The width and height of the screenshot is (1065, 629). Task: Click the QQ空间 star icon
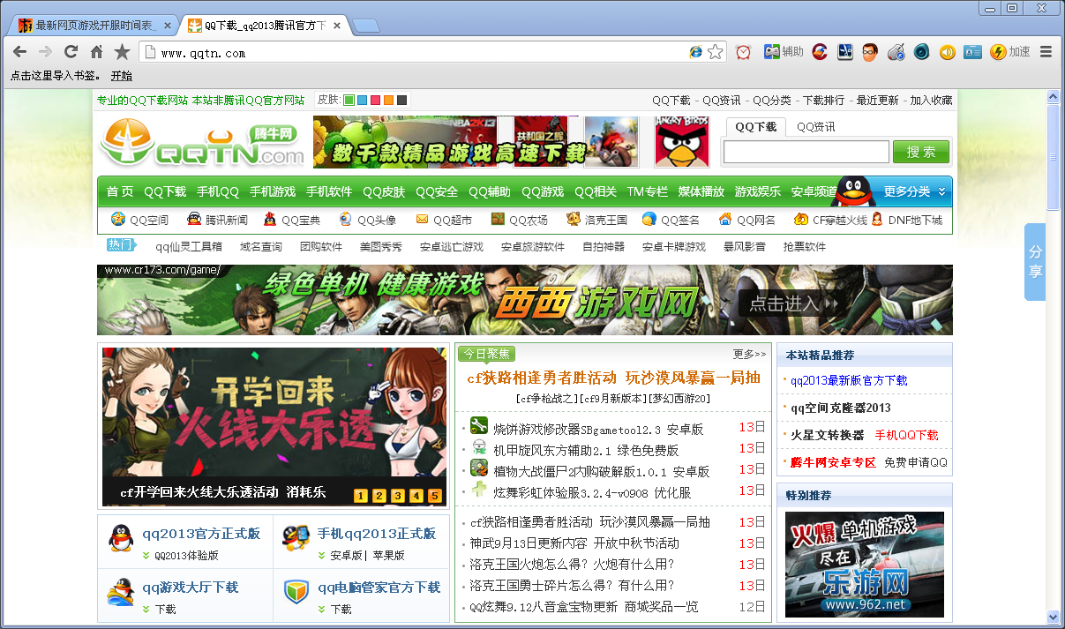(x=118, y=220)
